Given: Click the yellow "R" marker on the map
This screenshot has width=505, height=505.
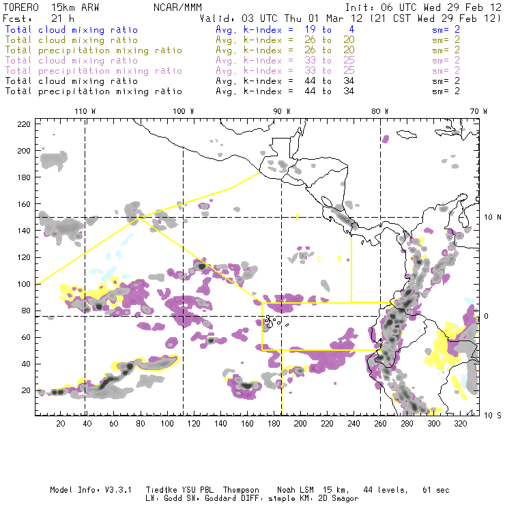Looking at the screenshot, I should click(339, 259).
